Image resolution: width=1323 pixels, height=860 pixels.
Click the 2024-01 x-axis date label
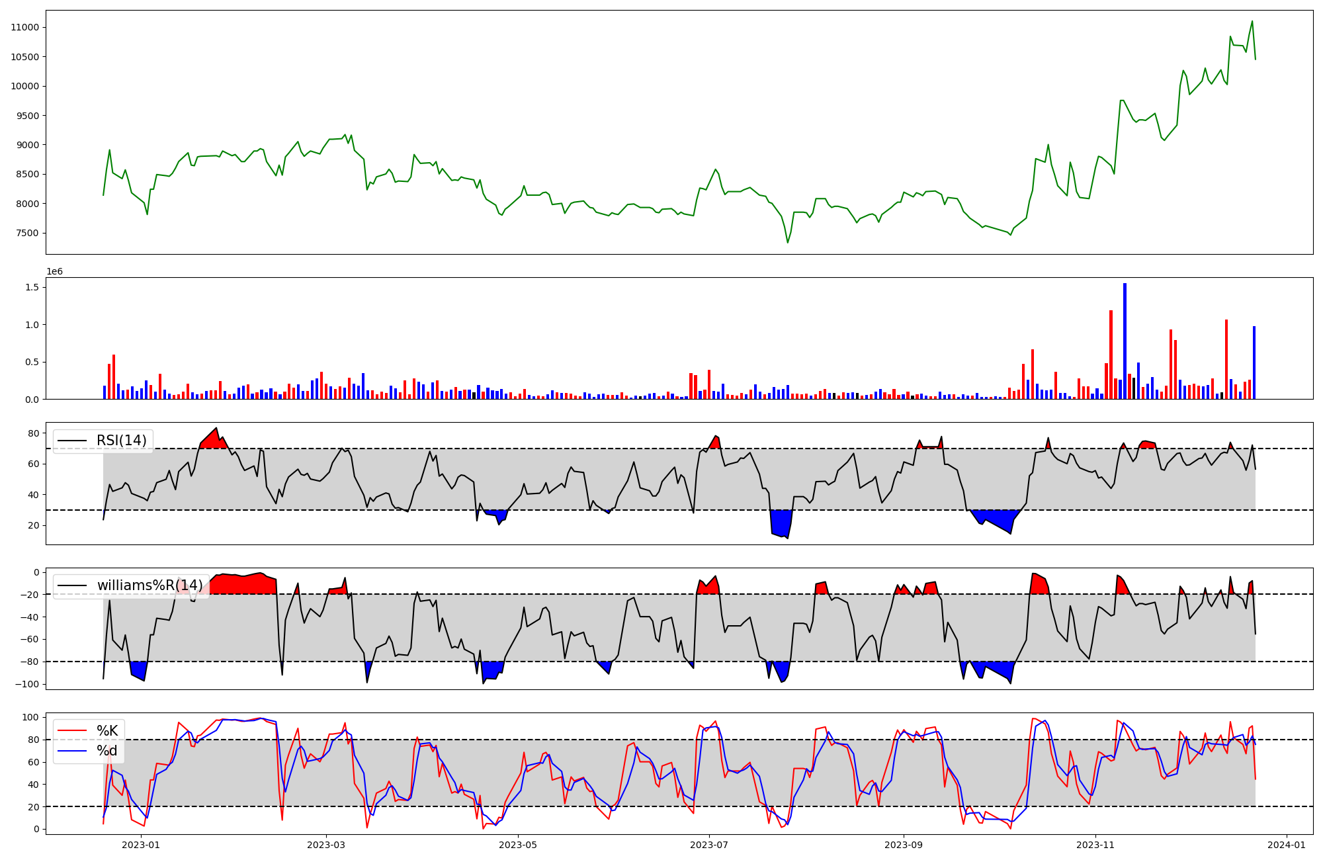[1286, 845]
